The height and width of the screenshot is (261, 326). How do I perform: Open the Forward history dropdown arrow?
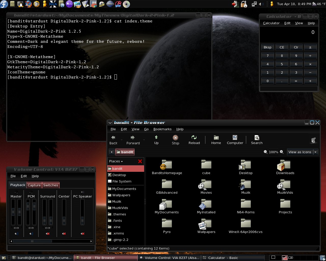pos(144,140)
